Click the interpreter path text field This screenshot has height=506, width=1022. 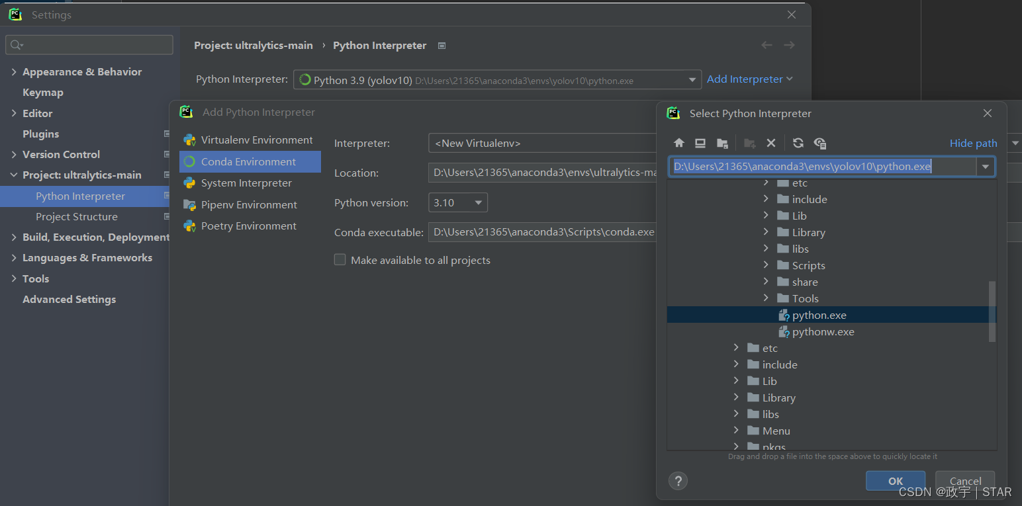coord(823,167)
